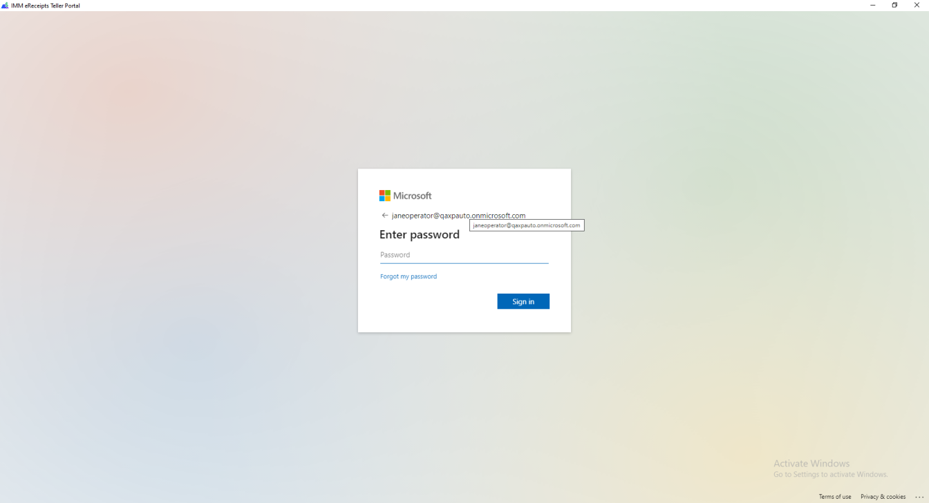Viewport: 929px width, 503px height.
Task: Restore down the Teller Portal window
Action: pyautogui.click(x=894, y=5)
